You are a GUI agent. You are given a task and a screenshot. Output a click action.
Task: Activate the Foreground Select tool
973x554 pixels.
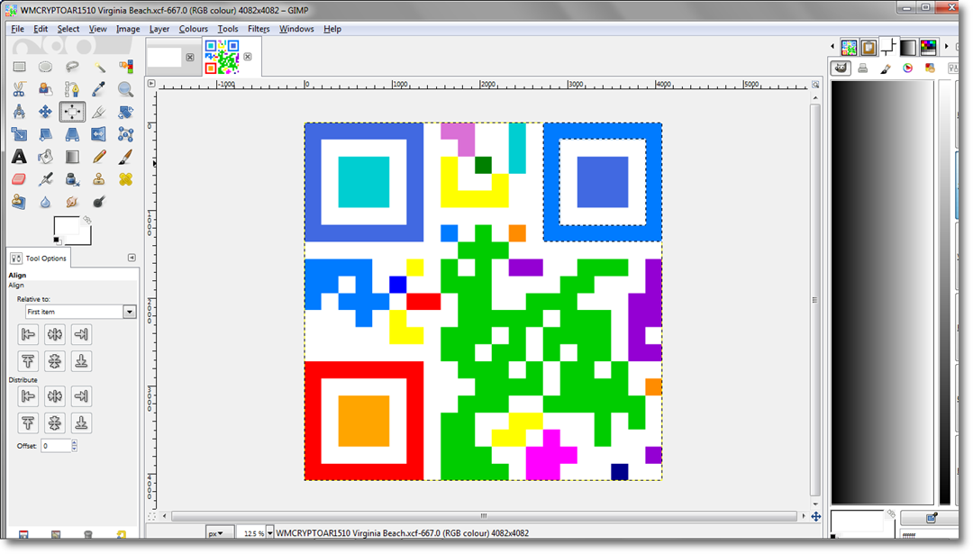(x=45, y=89)
